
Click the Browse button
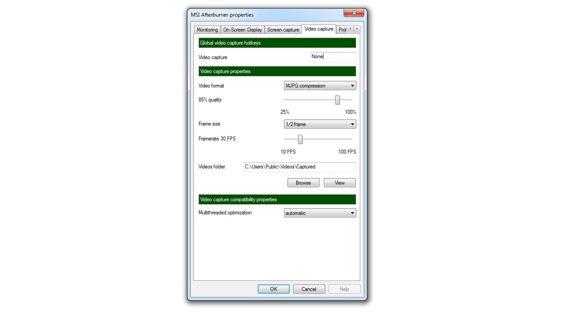[x=303, y=183]
